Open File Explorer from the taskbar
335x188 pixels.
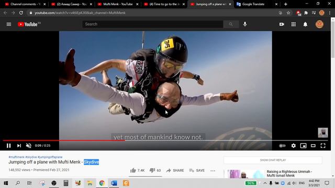coord(90,183)
